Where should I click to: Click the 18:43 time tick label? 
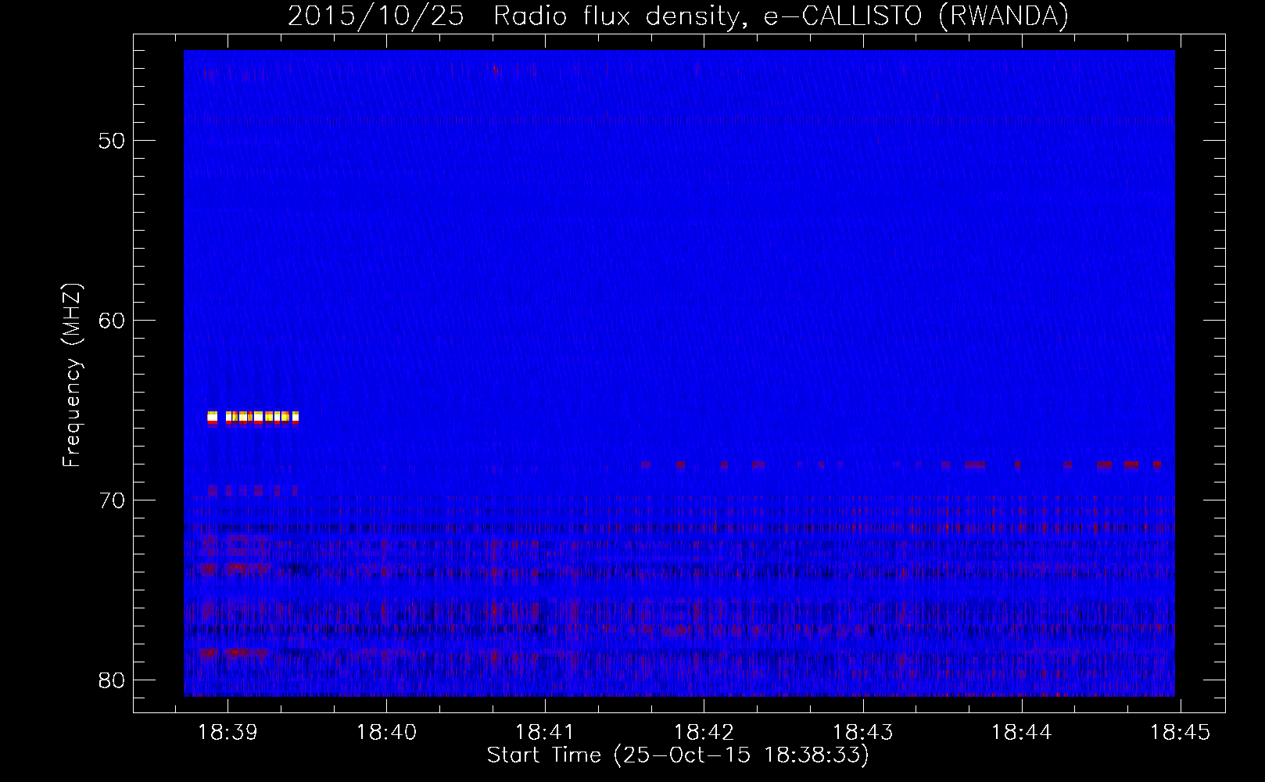pyautogui.click(x=862, y=732)
